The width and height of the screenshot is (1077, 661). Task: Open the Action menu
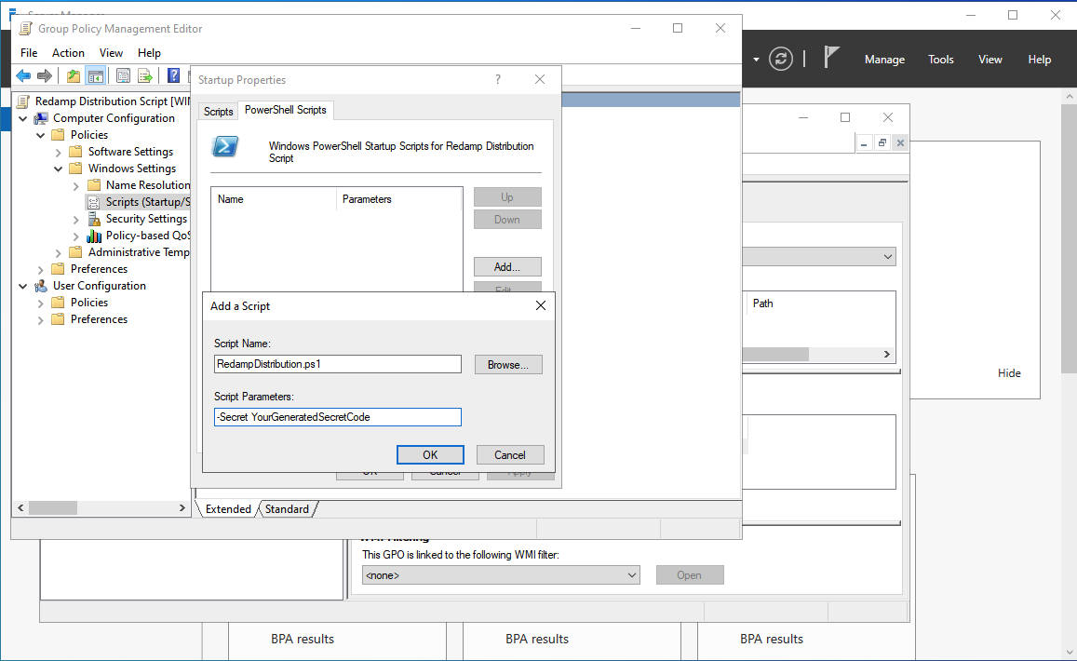click(68, 53)
